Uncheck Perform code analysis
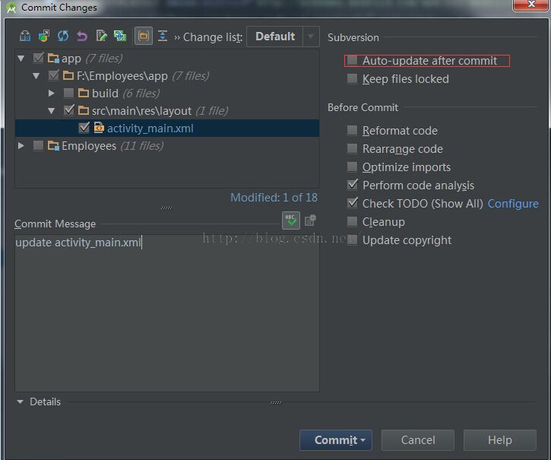Screen dimensions: 551x460 (x=352, y=185)
